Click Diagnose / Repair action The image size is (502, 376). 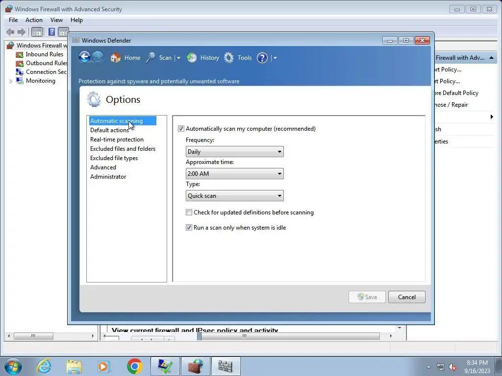click(x=452, y=105)
